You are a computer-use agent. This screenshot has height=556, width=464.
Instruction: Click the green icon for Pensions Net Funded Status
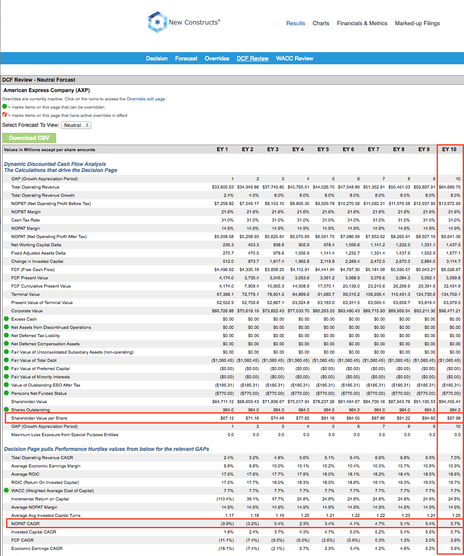[6, 393]
